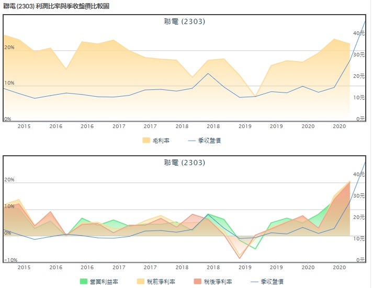Click 20% axis label in top chart

click(x=9, y=48)
